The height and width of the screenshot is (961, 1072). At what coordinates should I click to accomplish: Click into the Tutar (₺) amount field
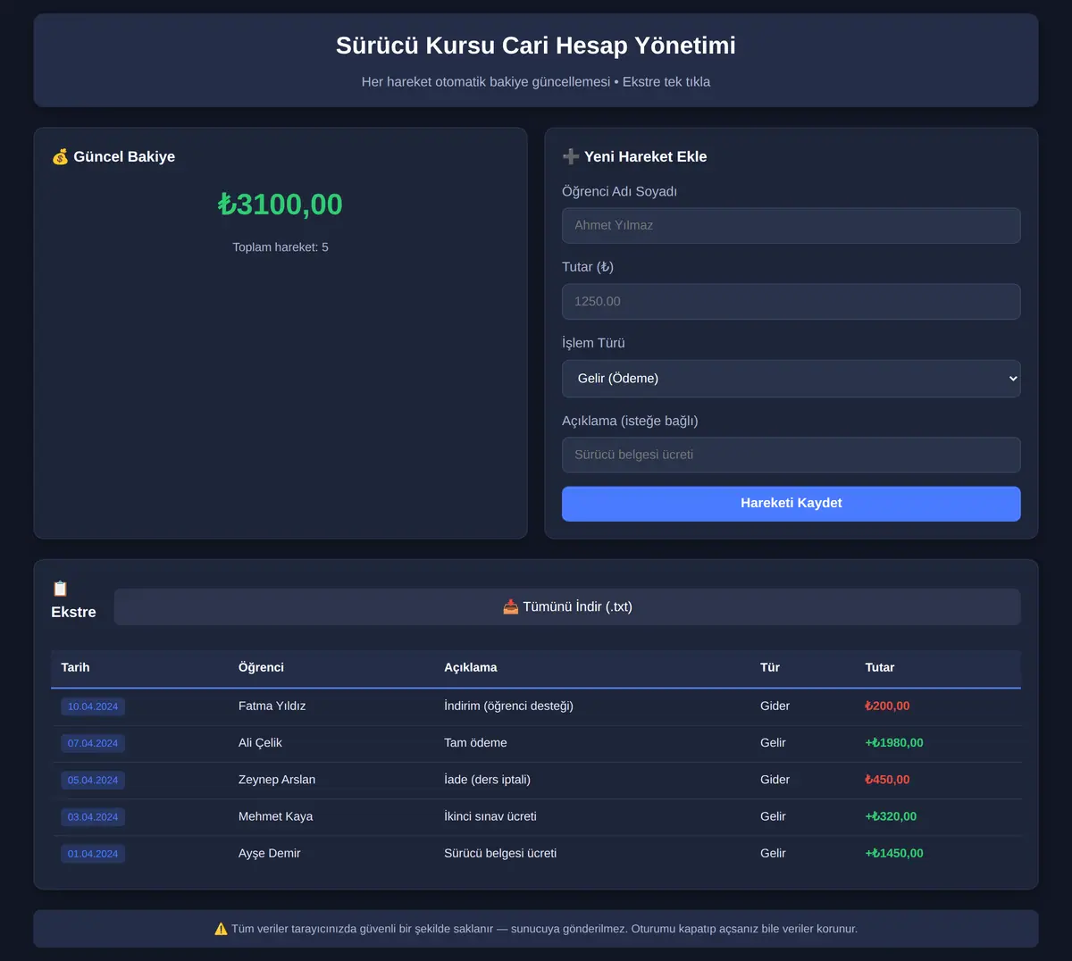pyautogui.click(x=791, y=302)
